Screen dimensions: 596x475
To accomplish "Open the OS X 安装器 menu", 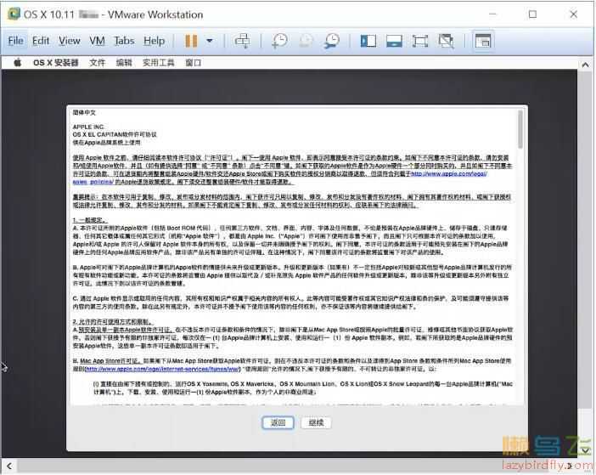I will (x=55, y=63).
